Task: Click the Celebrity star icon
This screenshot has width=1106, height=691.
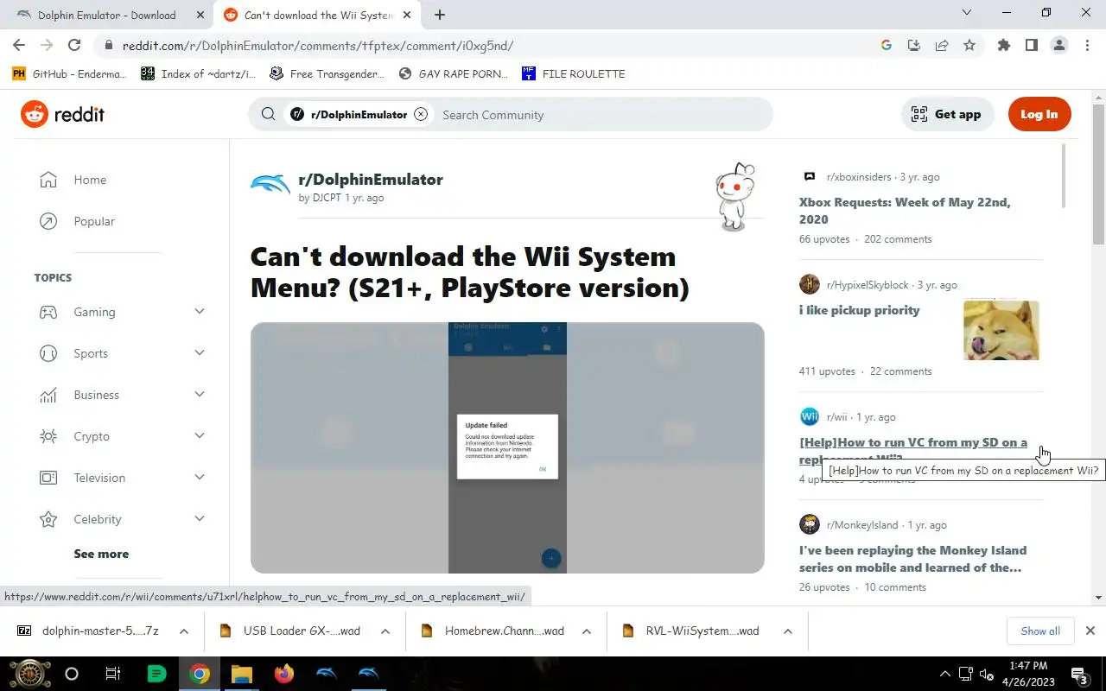Action: coord(48,519)
